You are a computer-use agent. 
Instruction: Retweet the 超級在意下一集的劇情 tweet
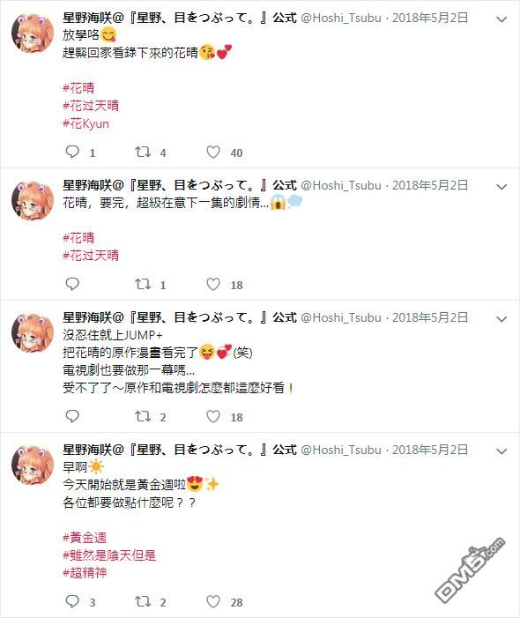[143, 284]
